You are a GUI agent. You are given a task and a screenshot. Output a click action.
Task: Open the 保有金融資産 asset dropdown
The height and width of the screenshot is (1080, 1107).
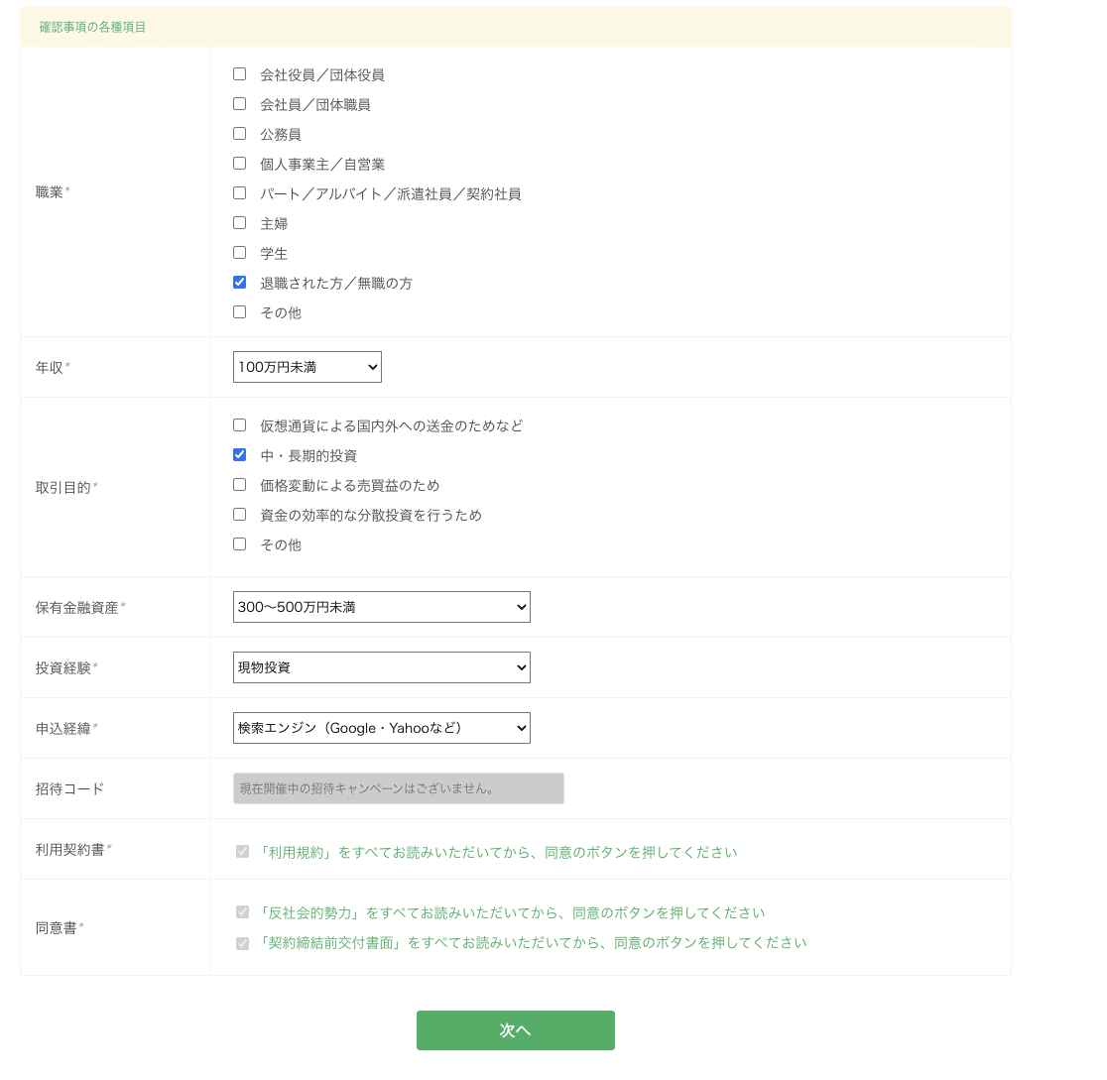(381, 606)
